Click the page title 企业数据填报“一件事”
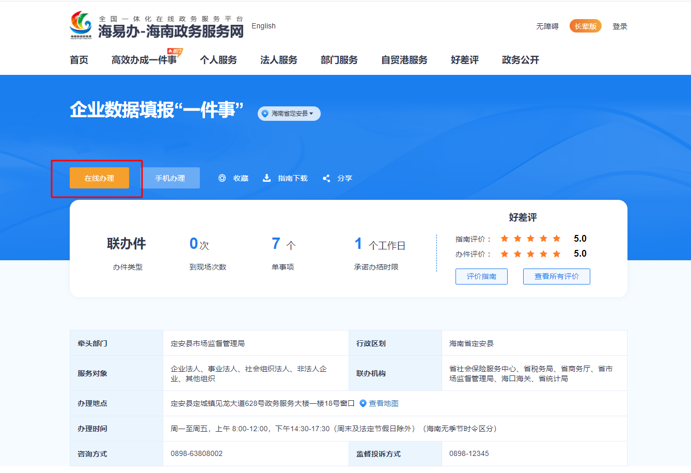The width and height of the screenshot is (691, 473). click(157, 110)
